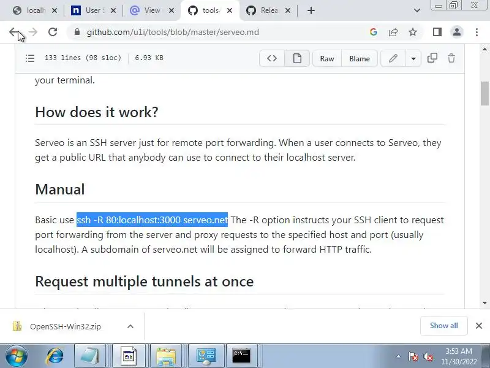Screen dimensions: 490x368
Task: Open downloaded OpenSSH-Win32.zip file
Action: coord(66,326)
